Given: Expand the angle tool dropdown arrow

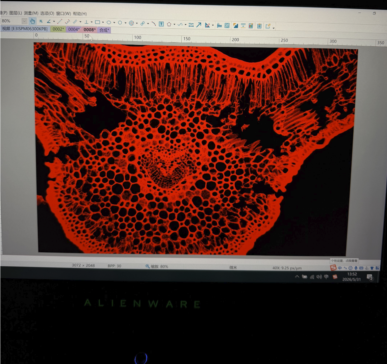Looking at the screenshot, I should click(54, 22).
